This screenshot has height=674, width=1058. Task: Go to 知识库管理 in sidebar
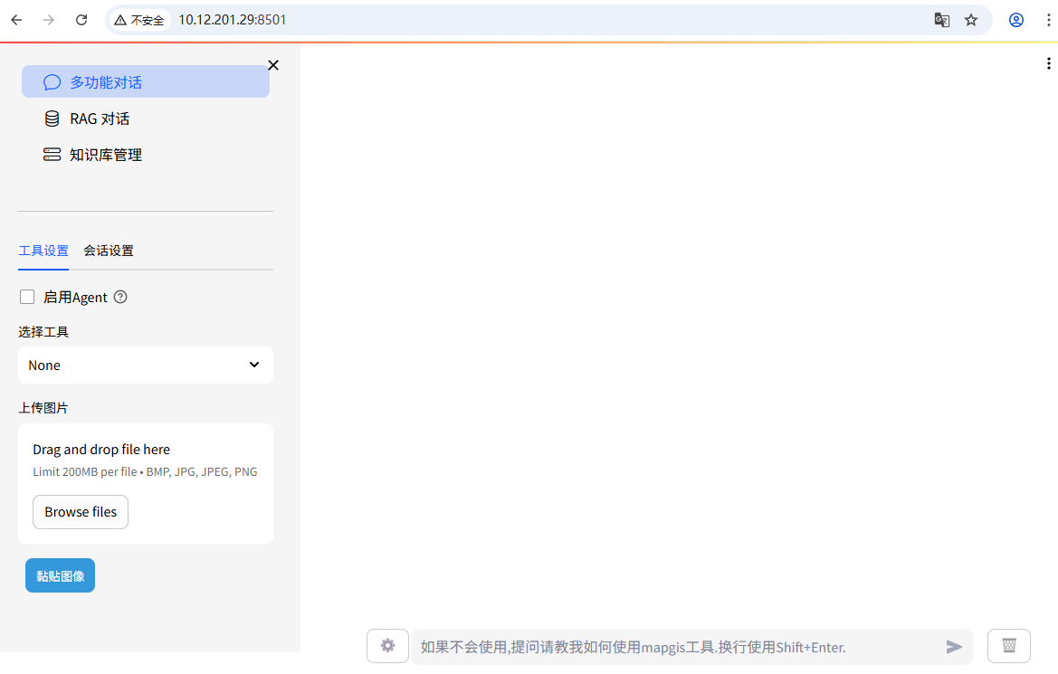tap(106, 155)
